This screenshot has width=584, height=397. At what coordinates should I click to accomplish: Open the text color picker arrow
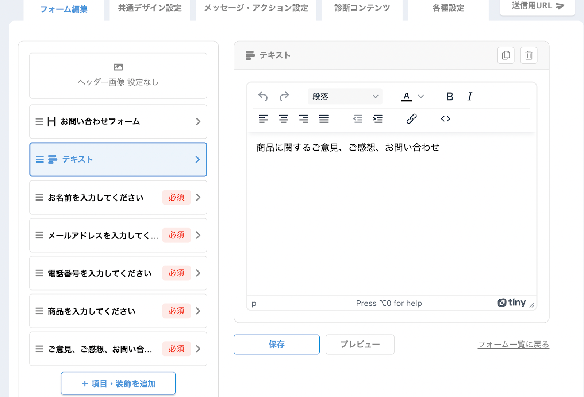pos(421,97)
